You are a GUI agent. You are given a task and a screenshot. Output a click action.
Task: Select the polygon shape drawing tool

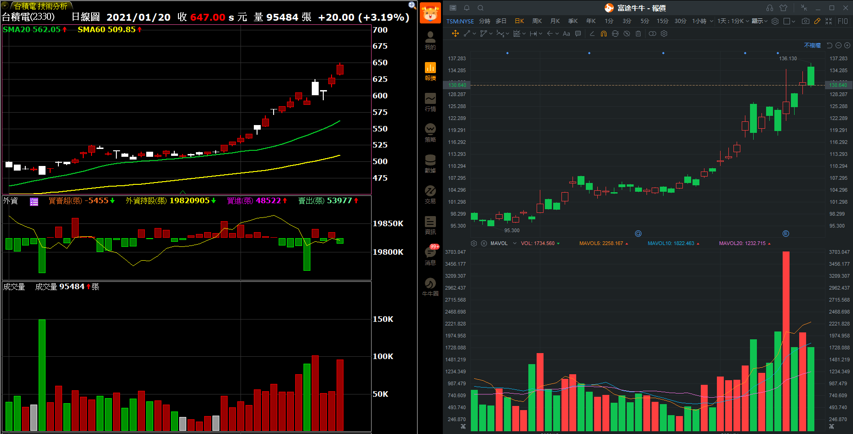[483, 34]
